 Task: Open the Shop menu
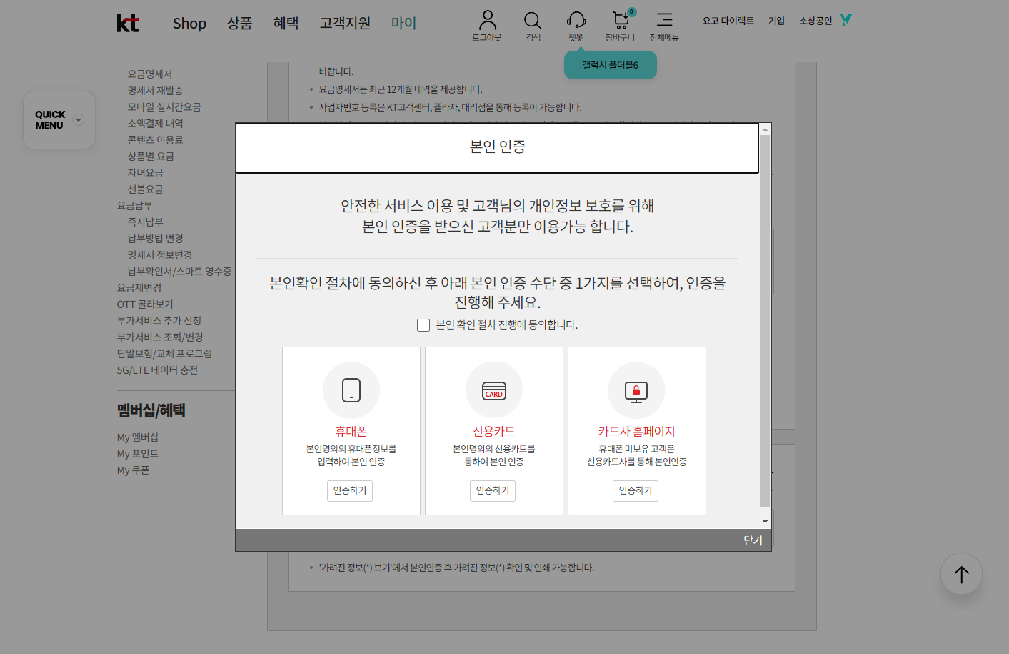tap(189, 24)
